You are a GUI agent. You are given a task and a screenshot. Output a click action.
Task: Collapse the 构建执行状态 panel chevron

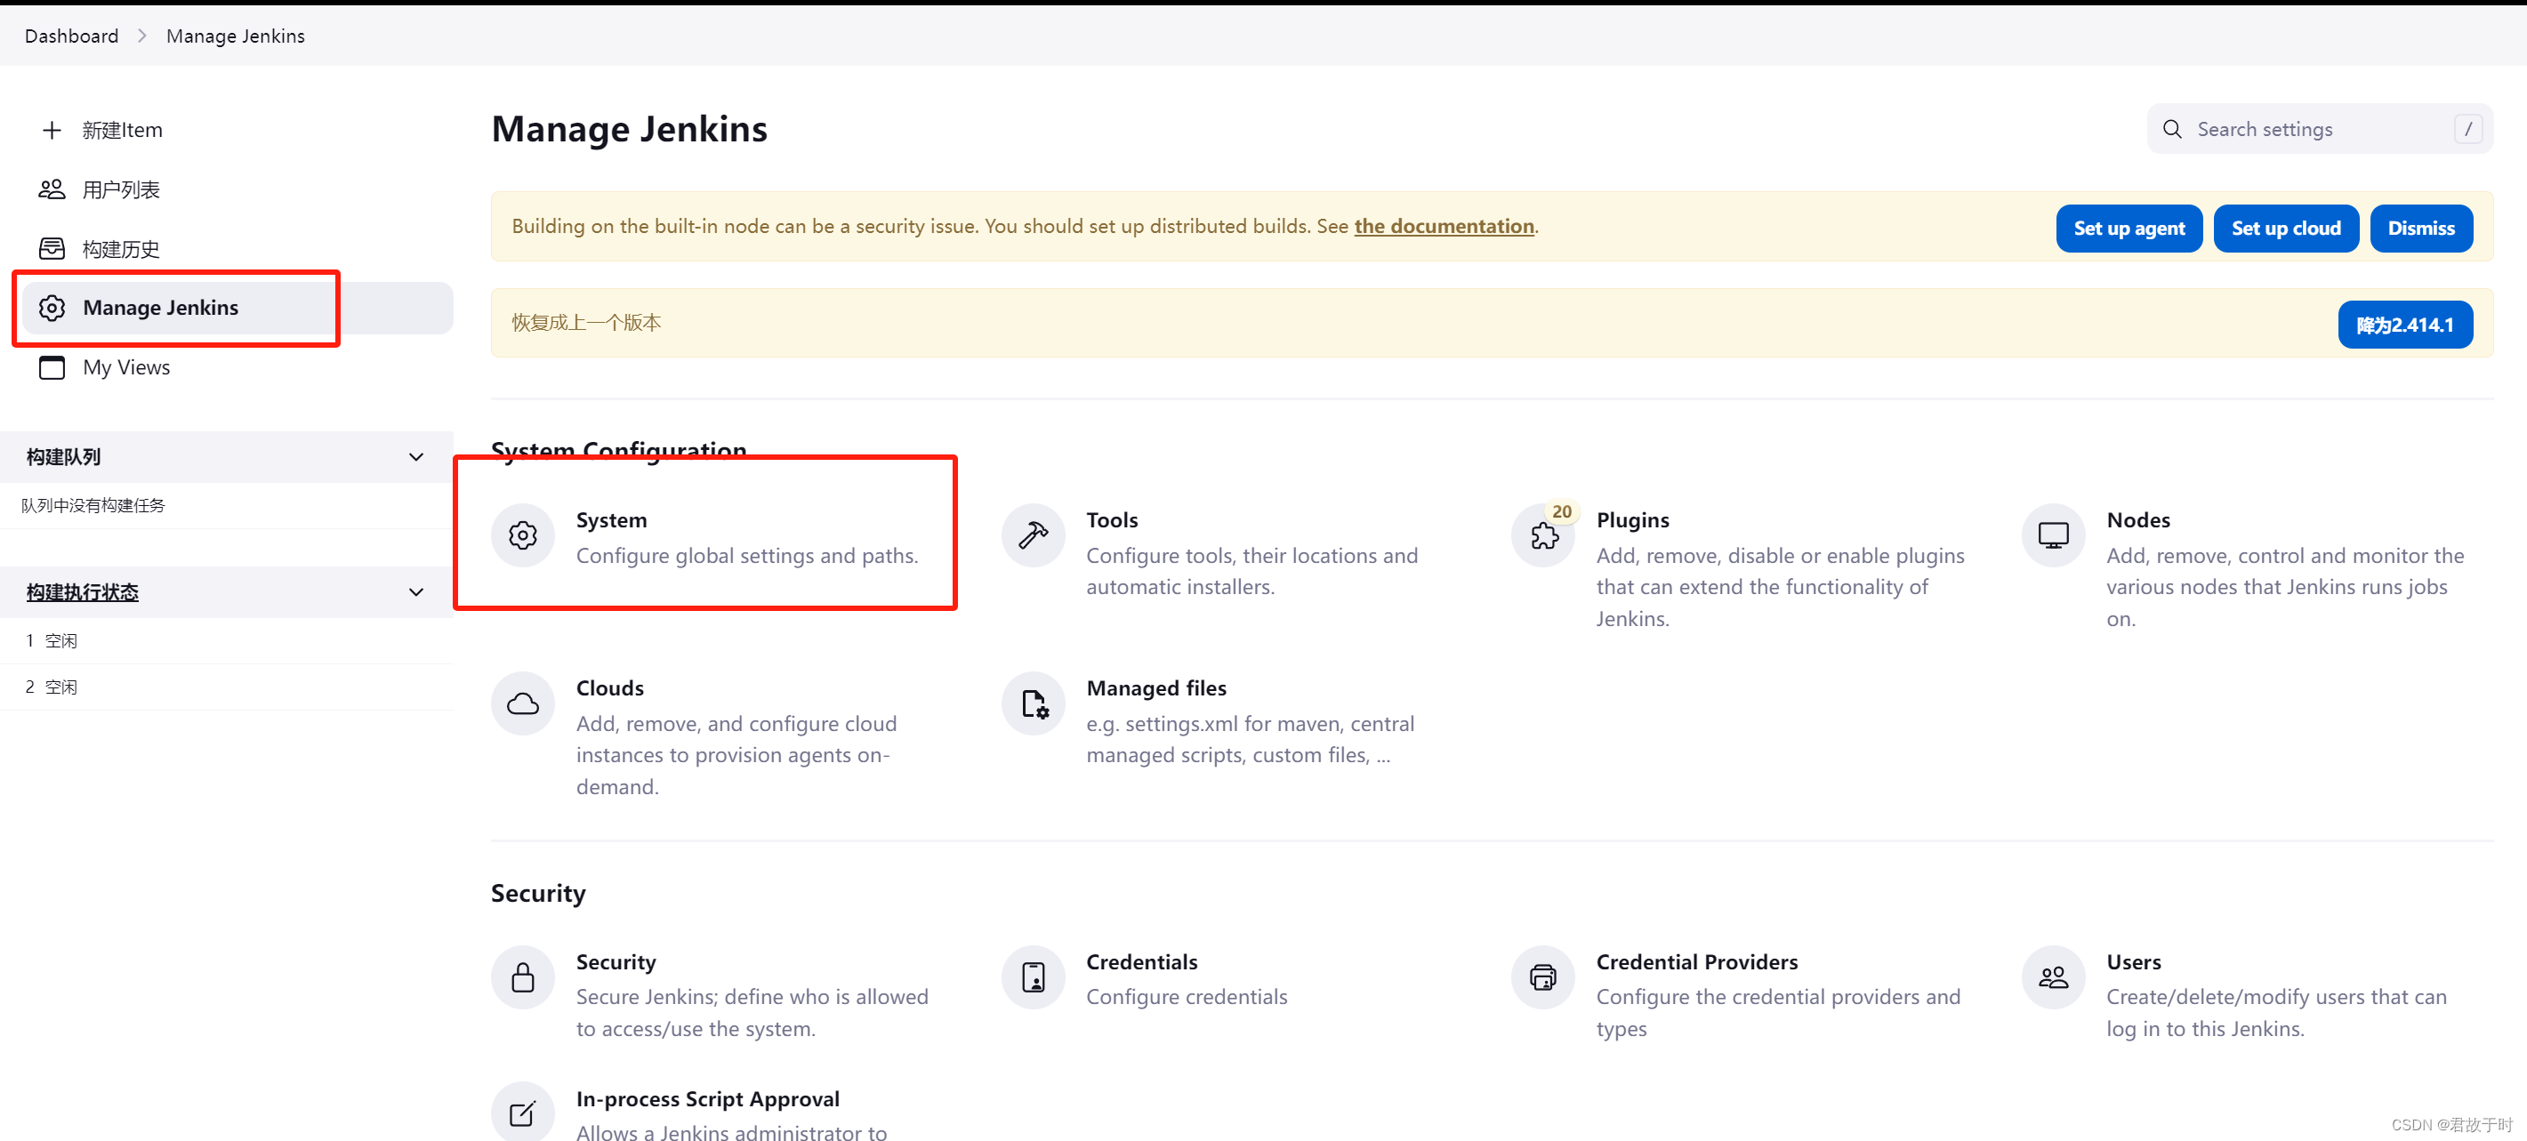416,592
